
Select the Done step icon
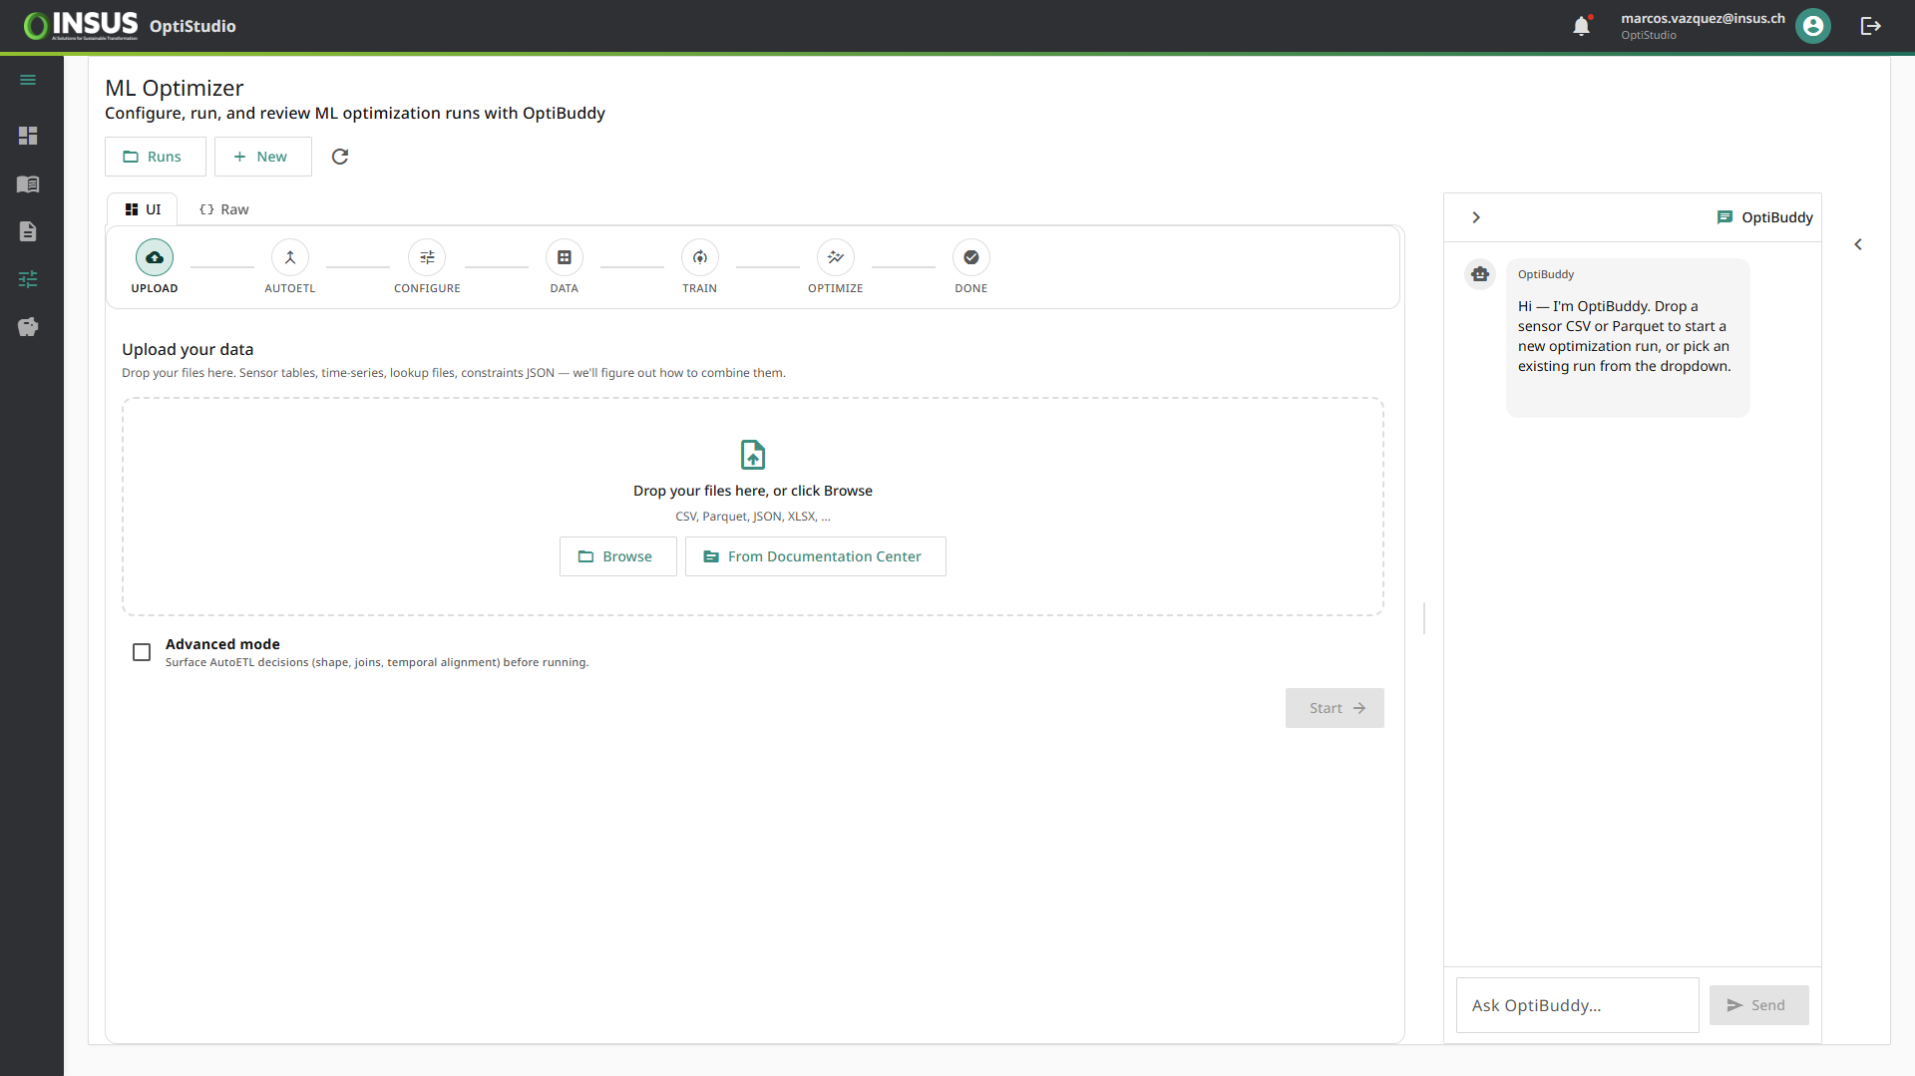[971, 257]
